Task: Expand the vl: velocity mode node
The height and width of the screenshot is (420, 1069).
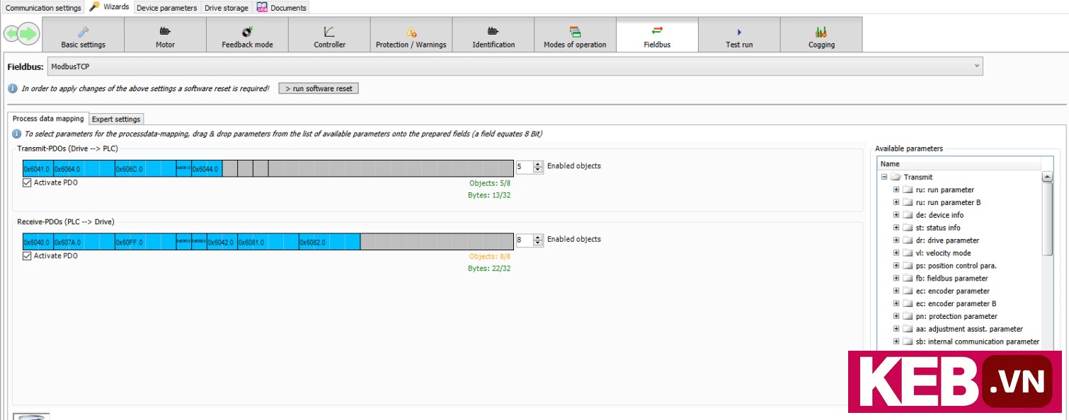Action: [x=896, y=253]
